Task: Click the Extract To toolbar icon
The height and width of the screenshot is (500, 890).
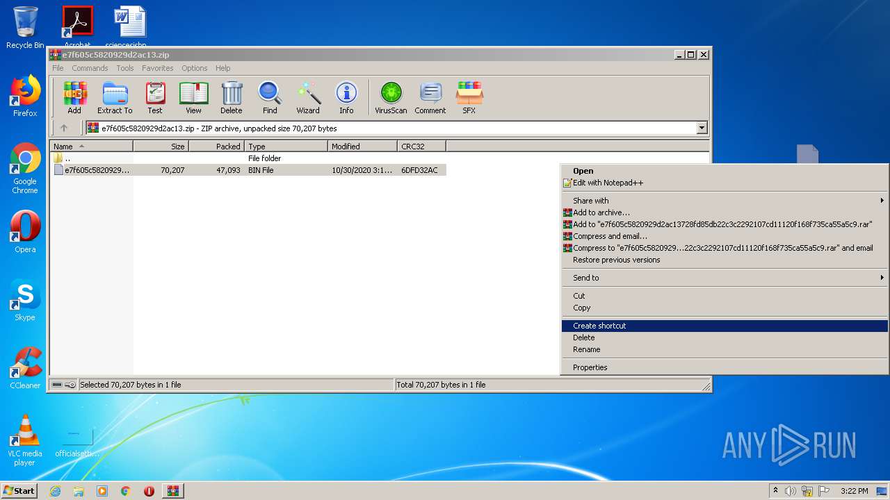Action: (115, 98)
